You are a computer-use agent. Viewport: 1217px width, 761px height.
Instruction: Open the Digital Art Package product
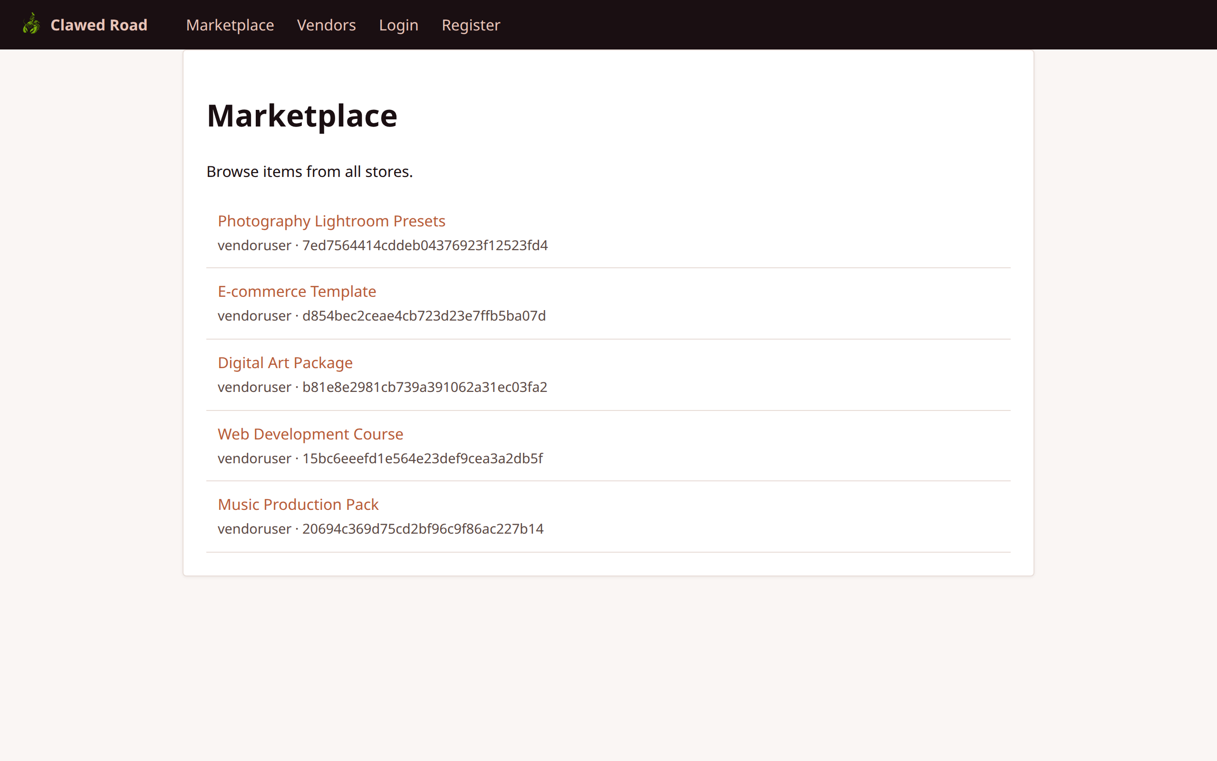pyautogui.click(x=285, y=362)
